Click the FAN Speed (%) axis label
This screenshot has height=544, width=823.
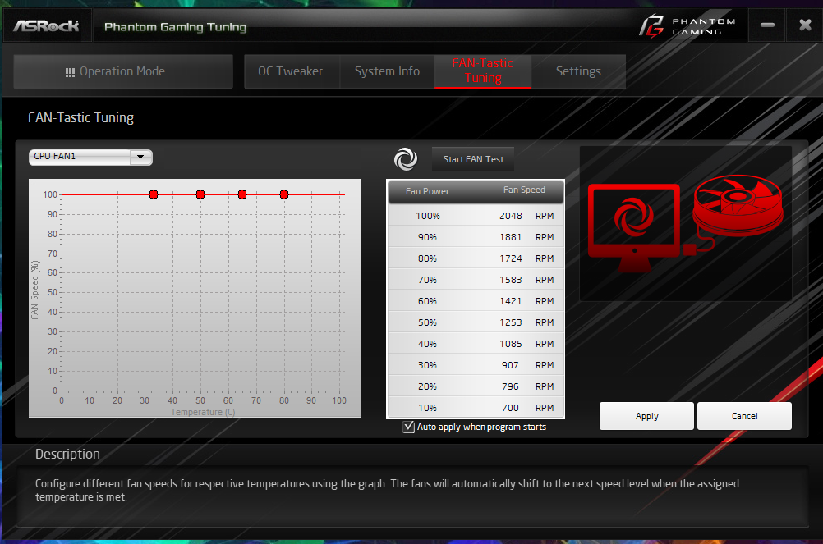tap(34, 290)
